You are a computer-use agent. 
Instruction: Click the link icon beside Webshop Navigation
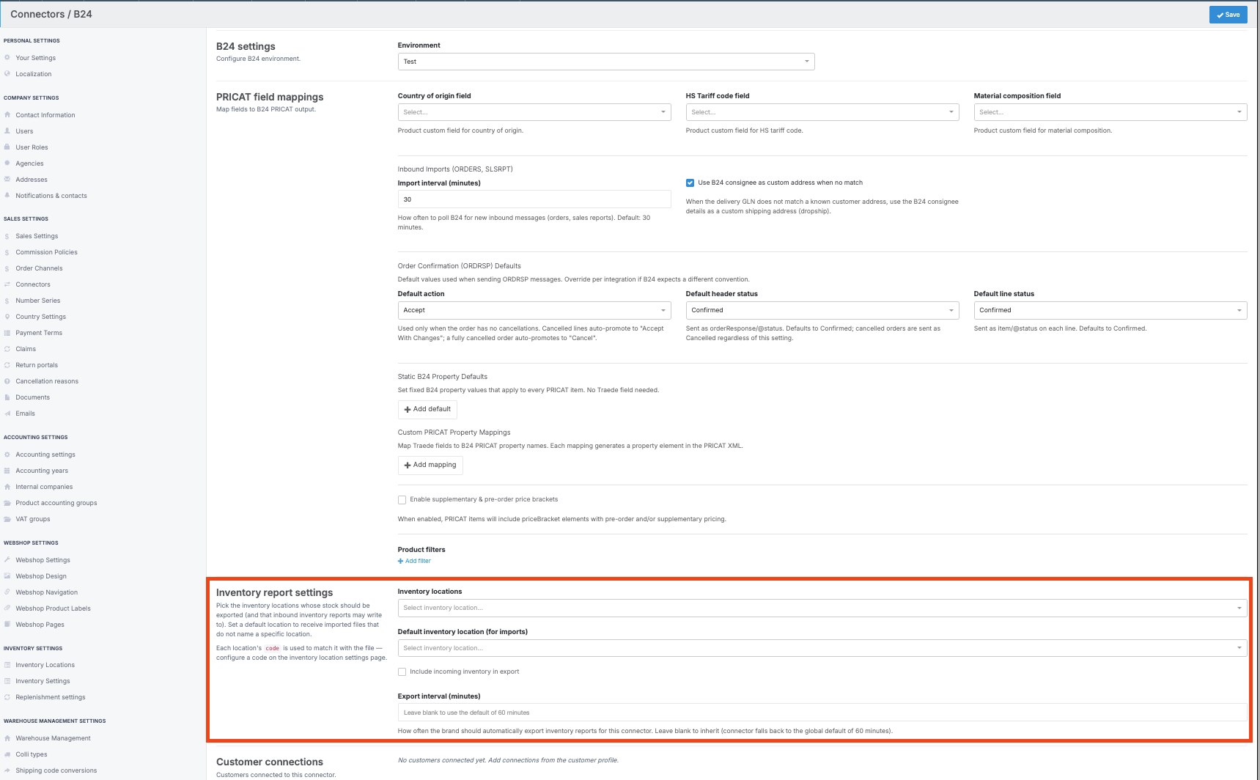7,592
